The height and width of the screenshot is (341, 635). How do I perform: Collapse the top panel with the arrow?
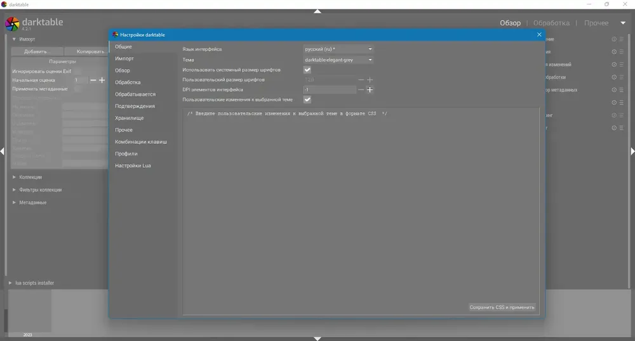pos(317,11)
